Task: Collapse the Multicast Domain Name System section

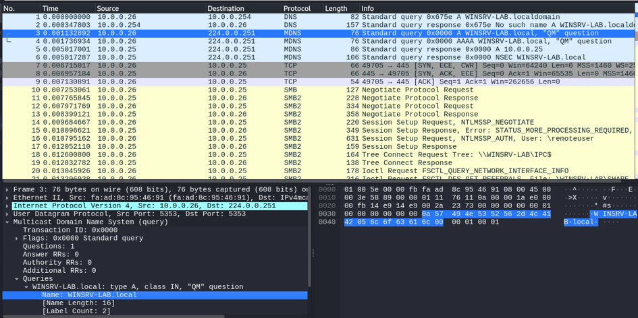Action: [x=7, y=222]
